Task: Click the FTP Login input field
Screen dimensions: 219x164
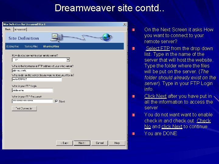Action: click(33, 90)
